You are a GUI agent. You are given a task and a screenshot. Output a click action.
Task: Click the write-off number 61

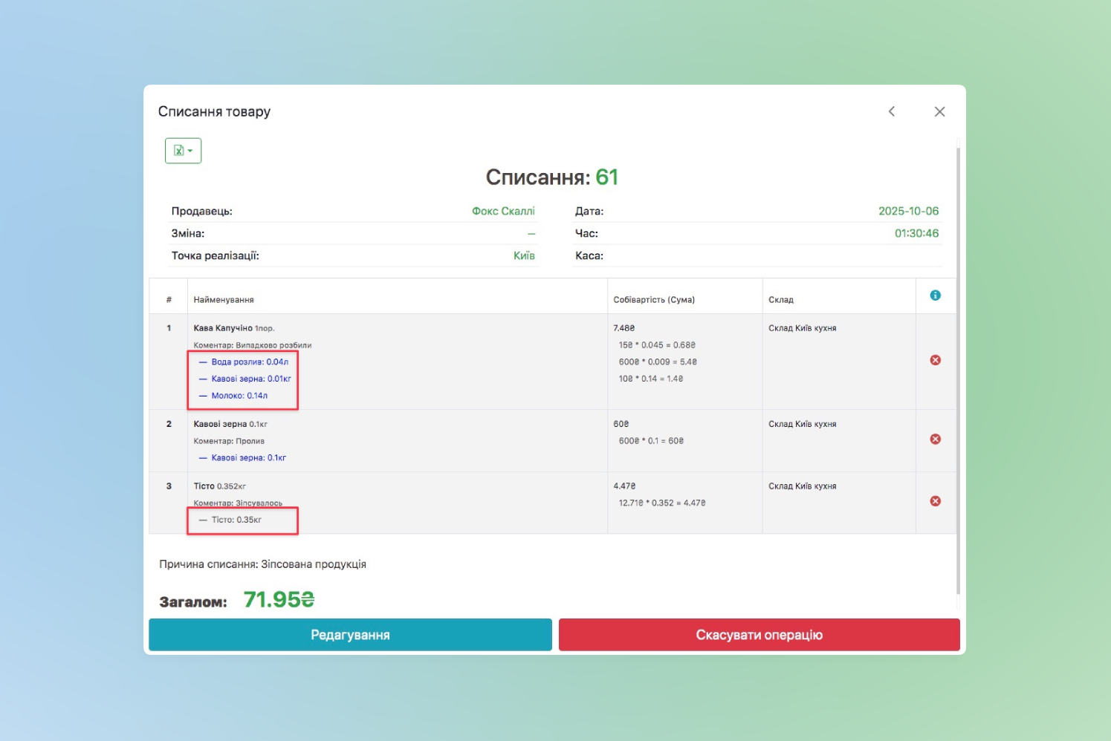coord(606,177)
